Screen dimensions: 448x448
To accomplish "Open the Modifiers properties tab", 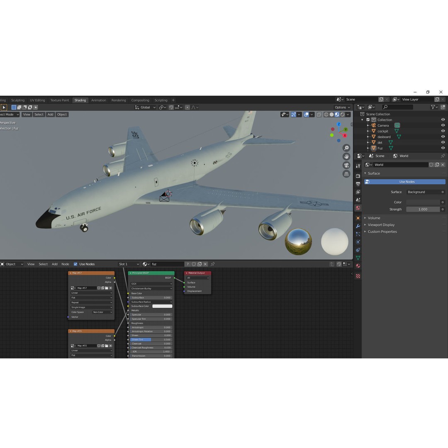I will click(x=358, y=226).
